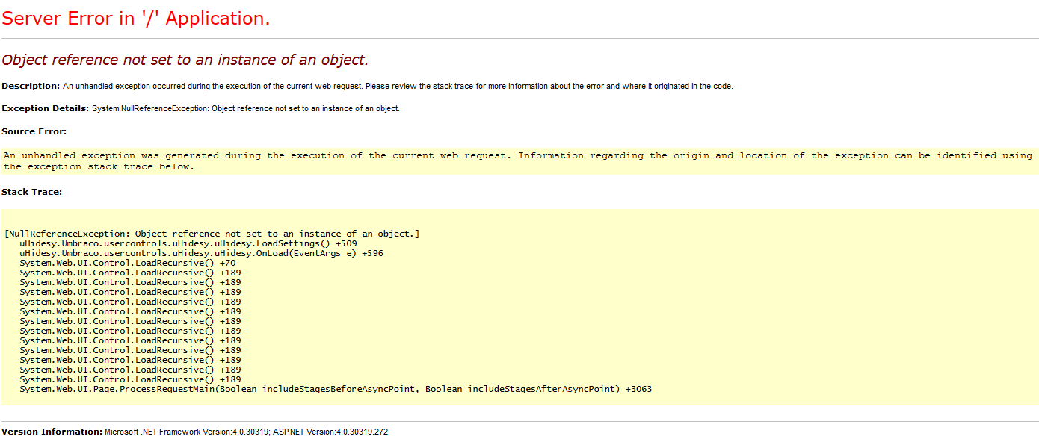Click the 'Stack Trace:' label

point(32,192)
